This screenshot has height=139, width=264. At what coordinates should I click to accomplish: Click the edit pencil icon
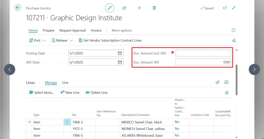point(110,8)
